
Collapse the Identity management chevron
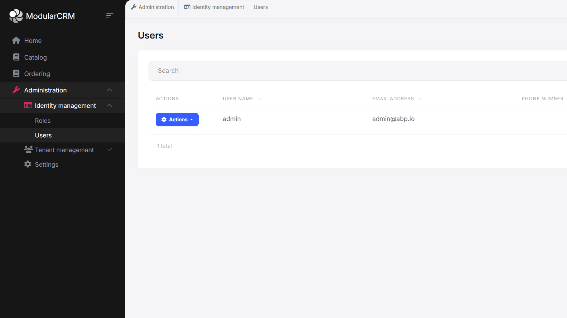pos(110,105)
